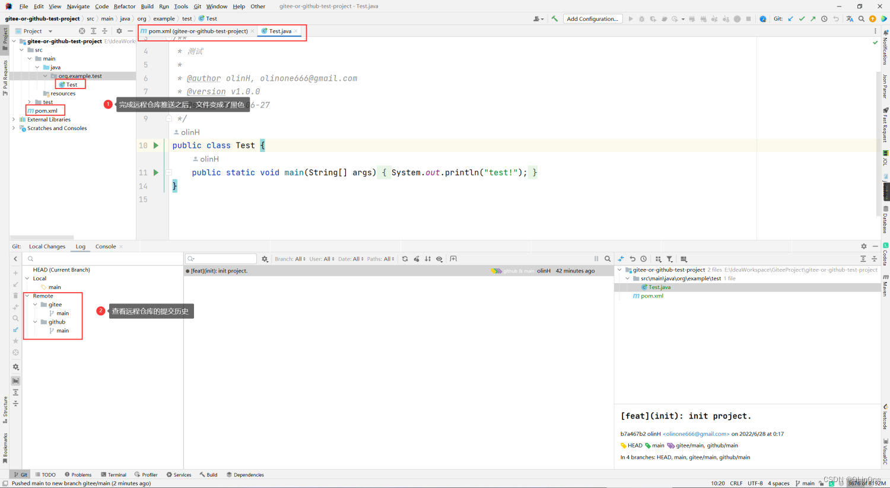Open Terminal tool window button
The height and width of the screenshot is (488, 890).
[x=113, y=474]
